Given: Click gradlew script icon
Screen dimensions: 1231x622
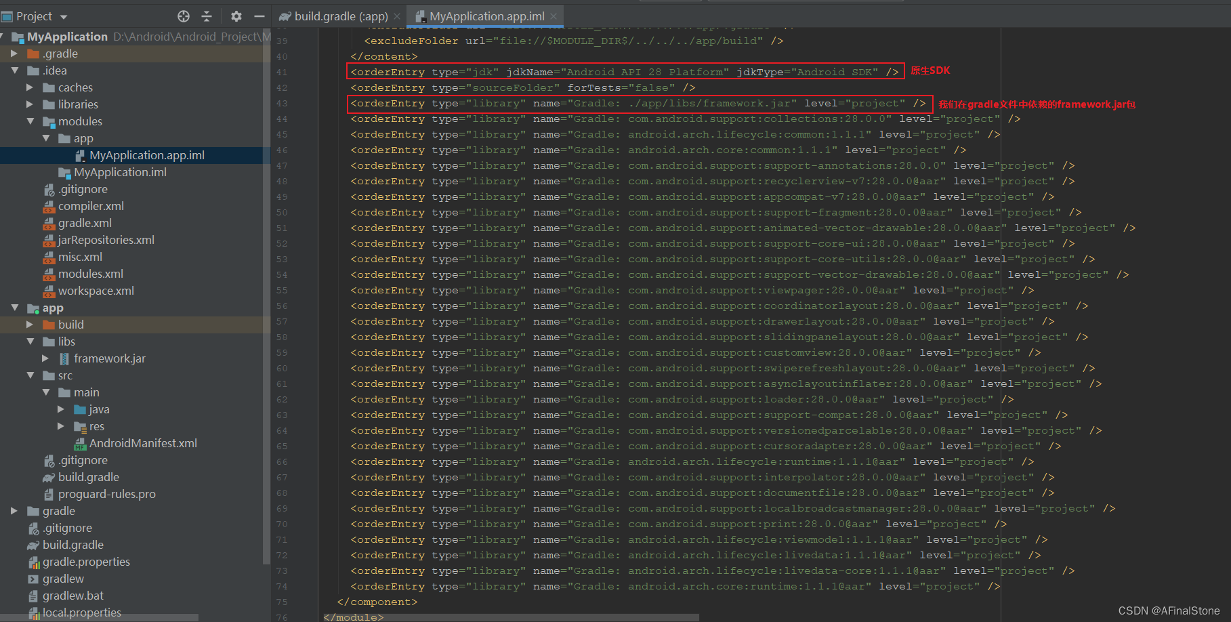Looking at the screenshot, I should pos(33,579).
